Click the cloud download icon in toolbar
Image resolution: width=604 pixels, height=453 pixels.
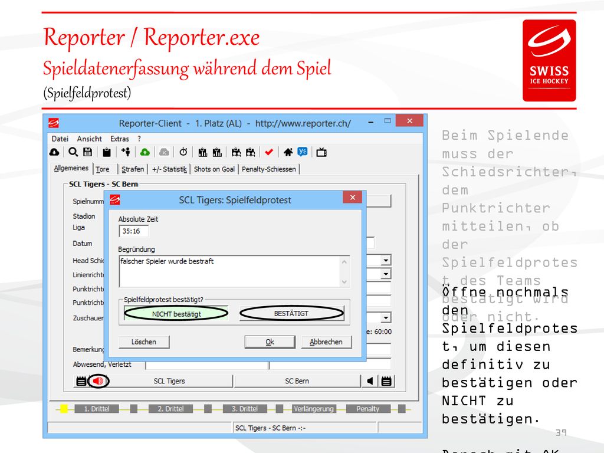point(54,152)
